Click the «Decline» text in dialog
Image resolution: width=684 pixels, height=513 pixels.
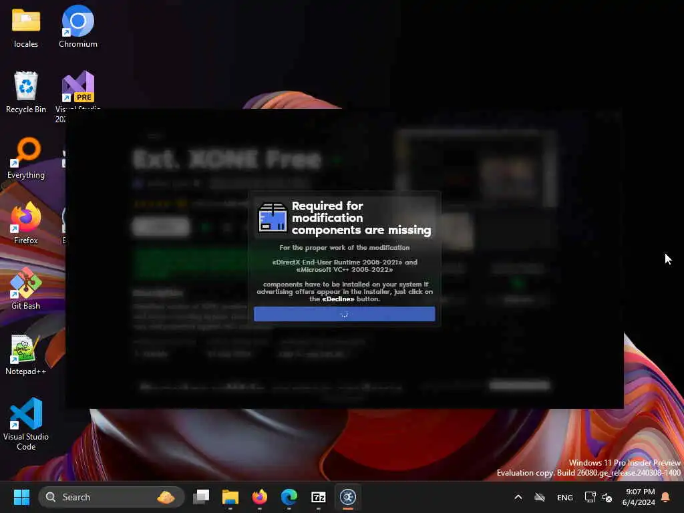point(338,299)
